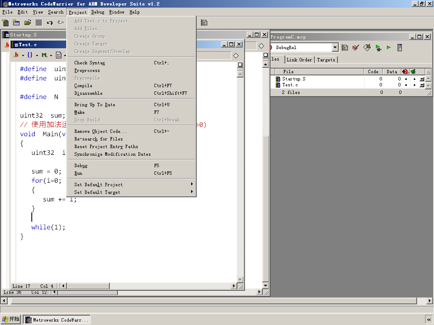The image size is (434, 325).
Task: Click the gray Save toolbar icon
Action: pos(39,23)
